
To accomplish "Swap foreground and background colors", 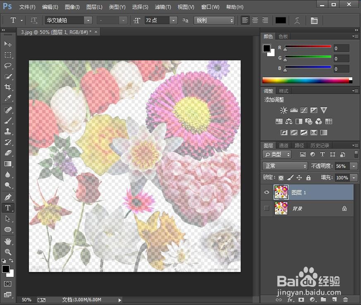I will pos(11,260).
